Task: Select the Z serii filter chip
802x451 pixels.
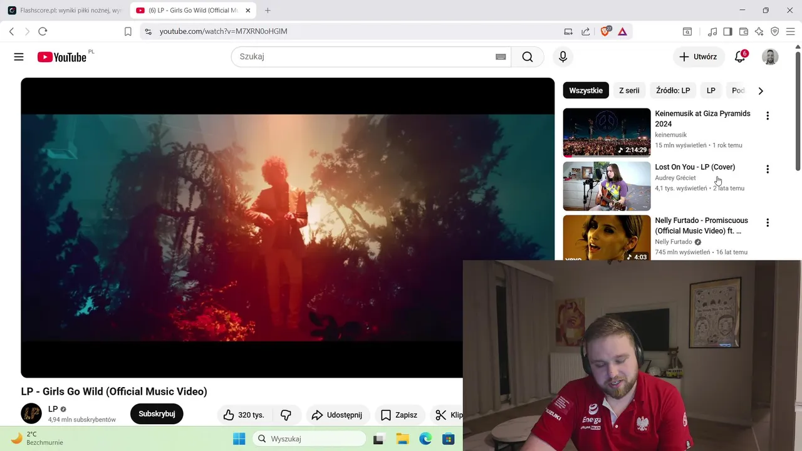Action: [629, 91]
